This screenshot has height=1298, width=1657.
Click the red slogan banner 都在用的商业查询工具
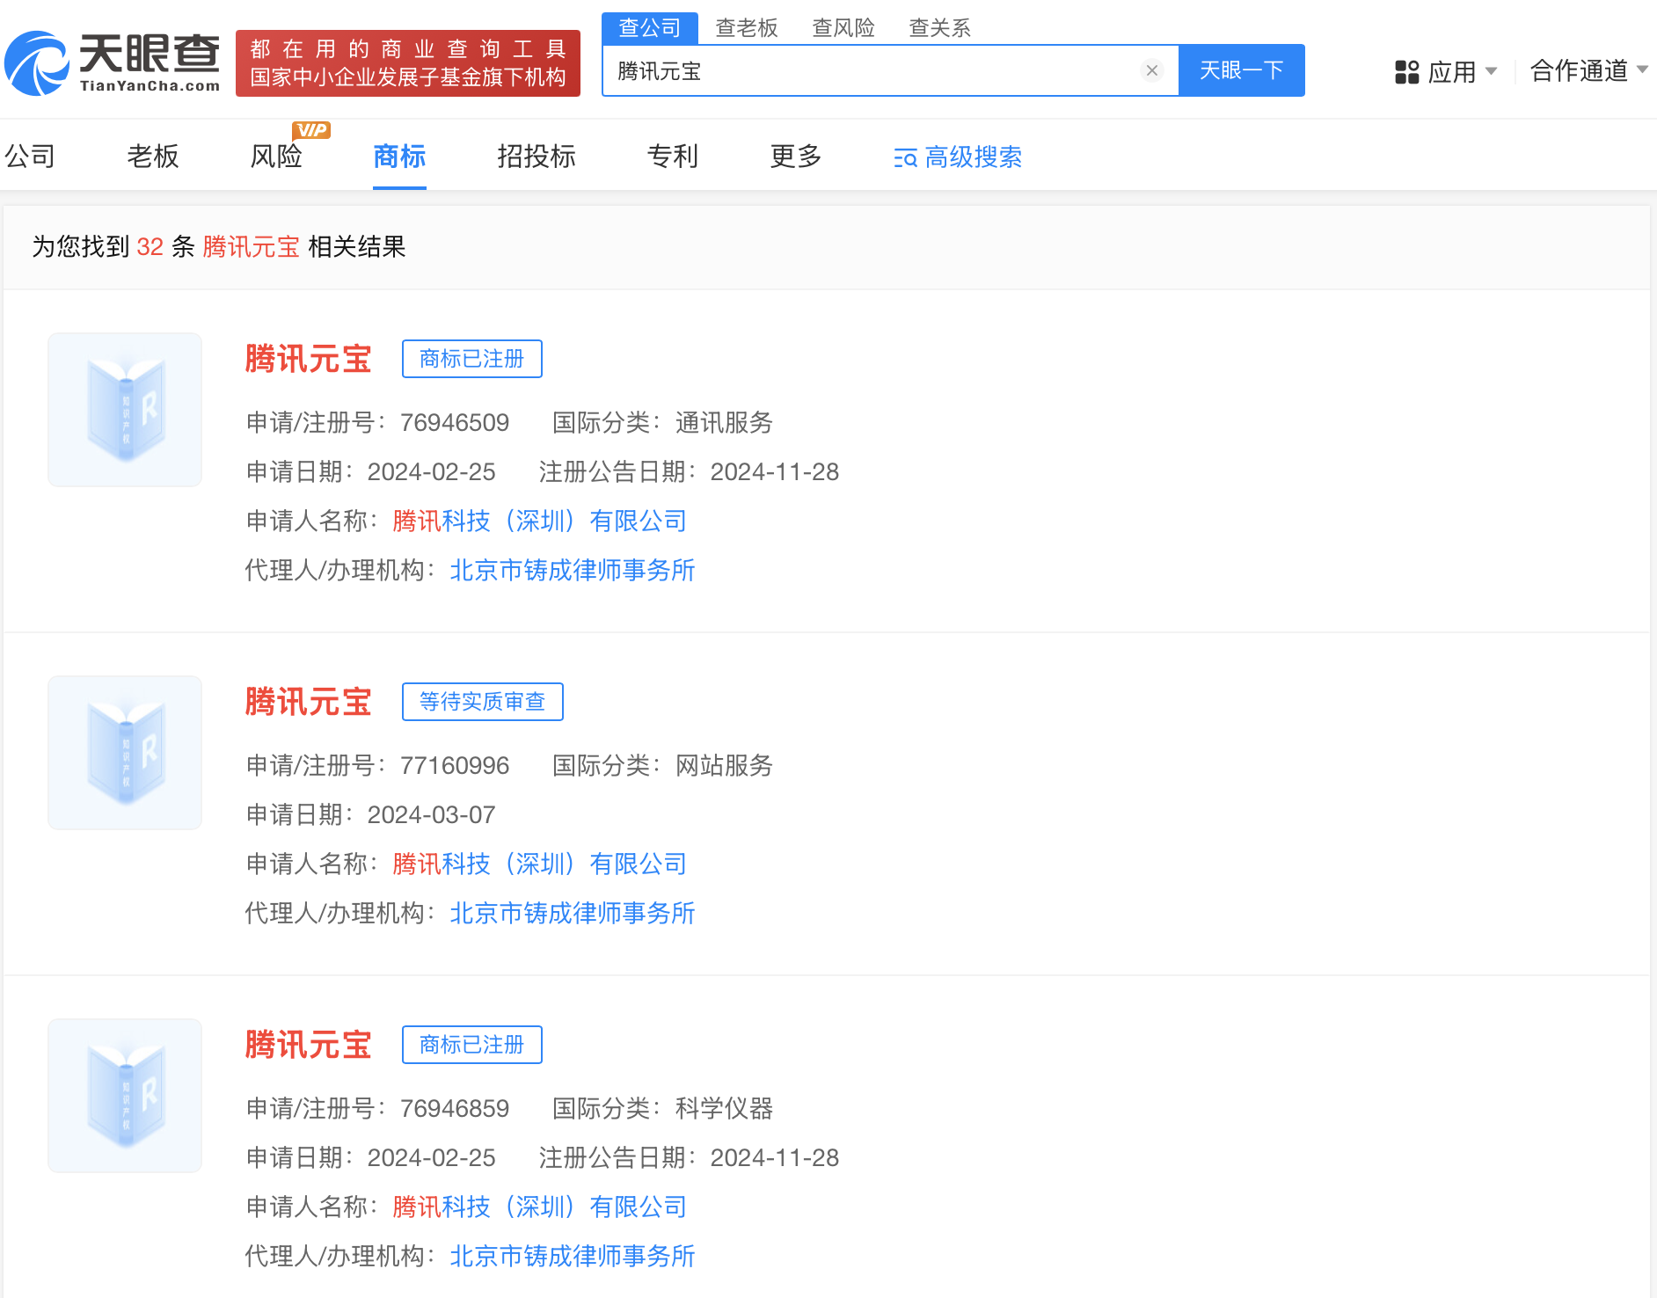[x=408, y=63]
